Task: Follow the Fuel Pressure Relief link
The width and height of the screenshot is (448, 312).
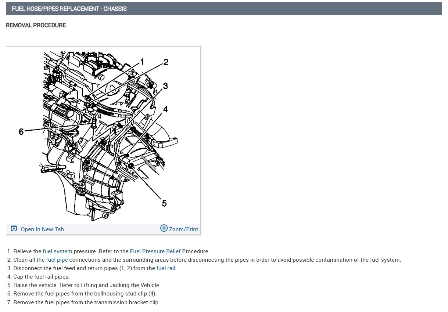Action: point(155,251)
